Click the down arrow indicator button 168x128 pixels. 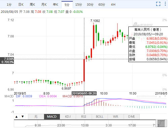[23, 117]
